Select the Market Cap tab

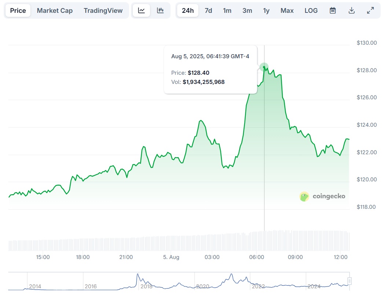point(55,11)
